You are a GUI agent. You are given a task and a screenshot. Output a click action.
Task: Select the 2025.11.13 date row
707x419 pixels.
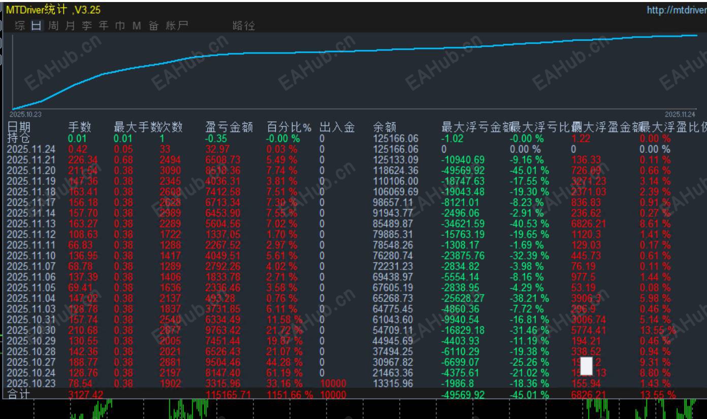click(x=31, y=224)
